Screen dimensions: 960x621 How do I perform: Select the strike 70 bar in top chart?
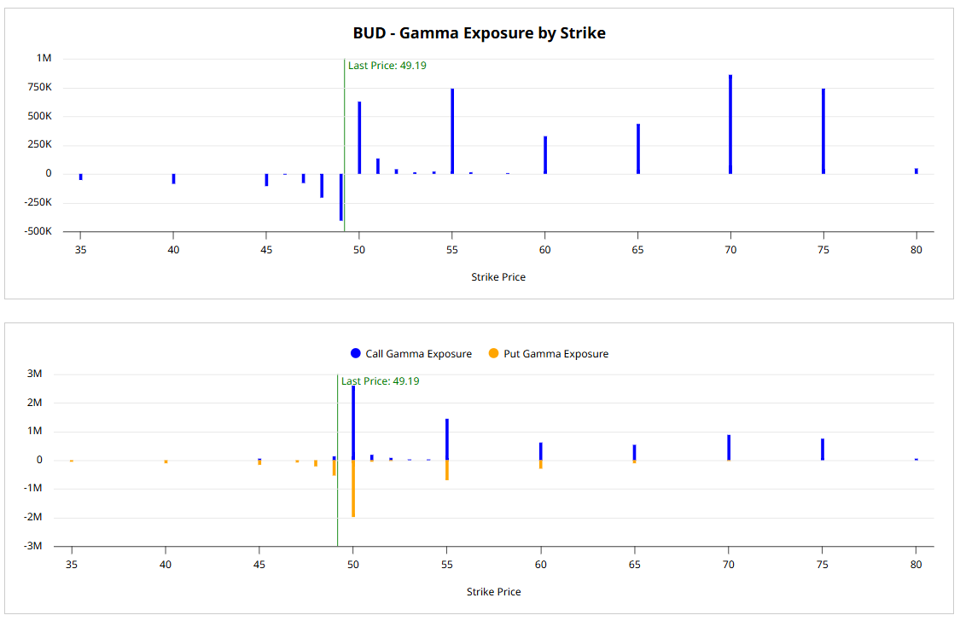pyautogui.click(x=730, y=125)
